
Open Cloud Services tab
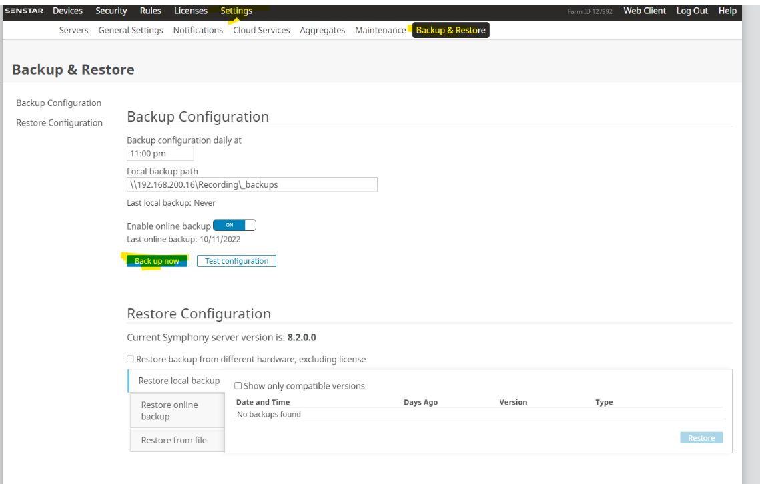pos(262,30)
